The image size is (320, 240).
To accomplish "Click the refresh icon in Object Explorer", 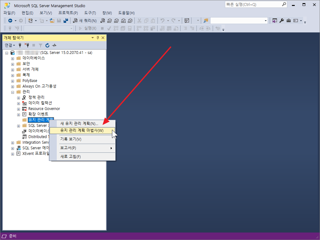I will tap(47, 45).
